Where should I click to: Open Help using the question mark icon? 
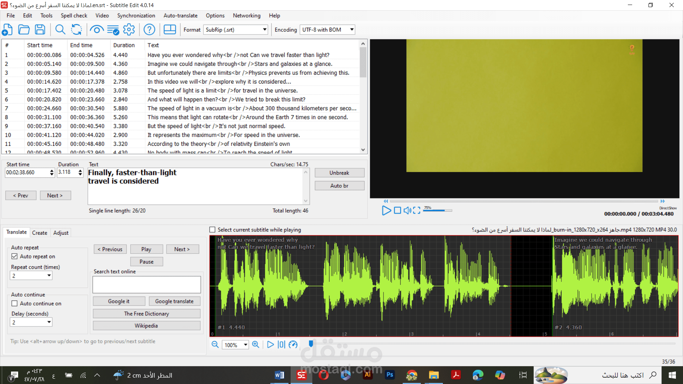[149, 30]
